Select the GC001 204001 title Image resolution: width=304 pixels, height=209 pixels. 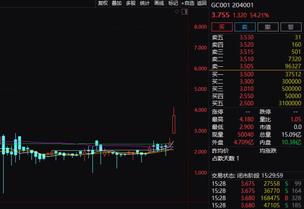[232, 5]
